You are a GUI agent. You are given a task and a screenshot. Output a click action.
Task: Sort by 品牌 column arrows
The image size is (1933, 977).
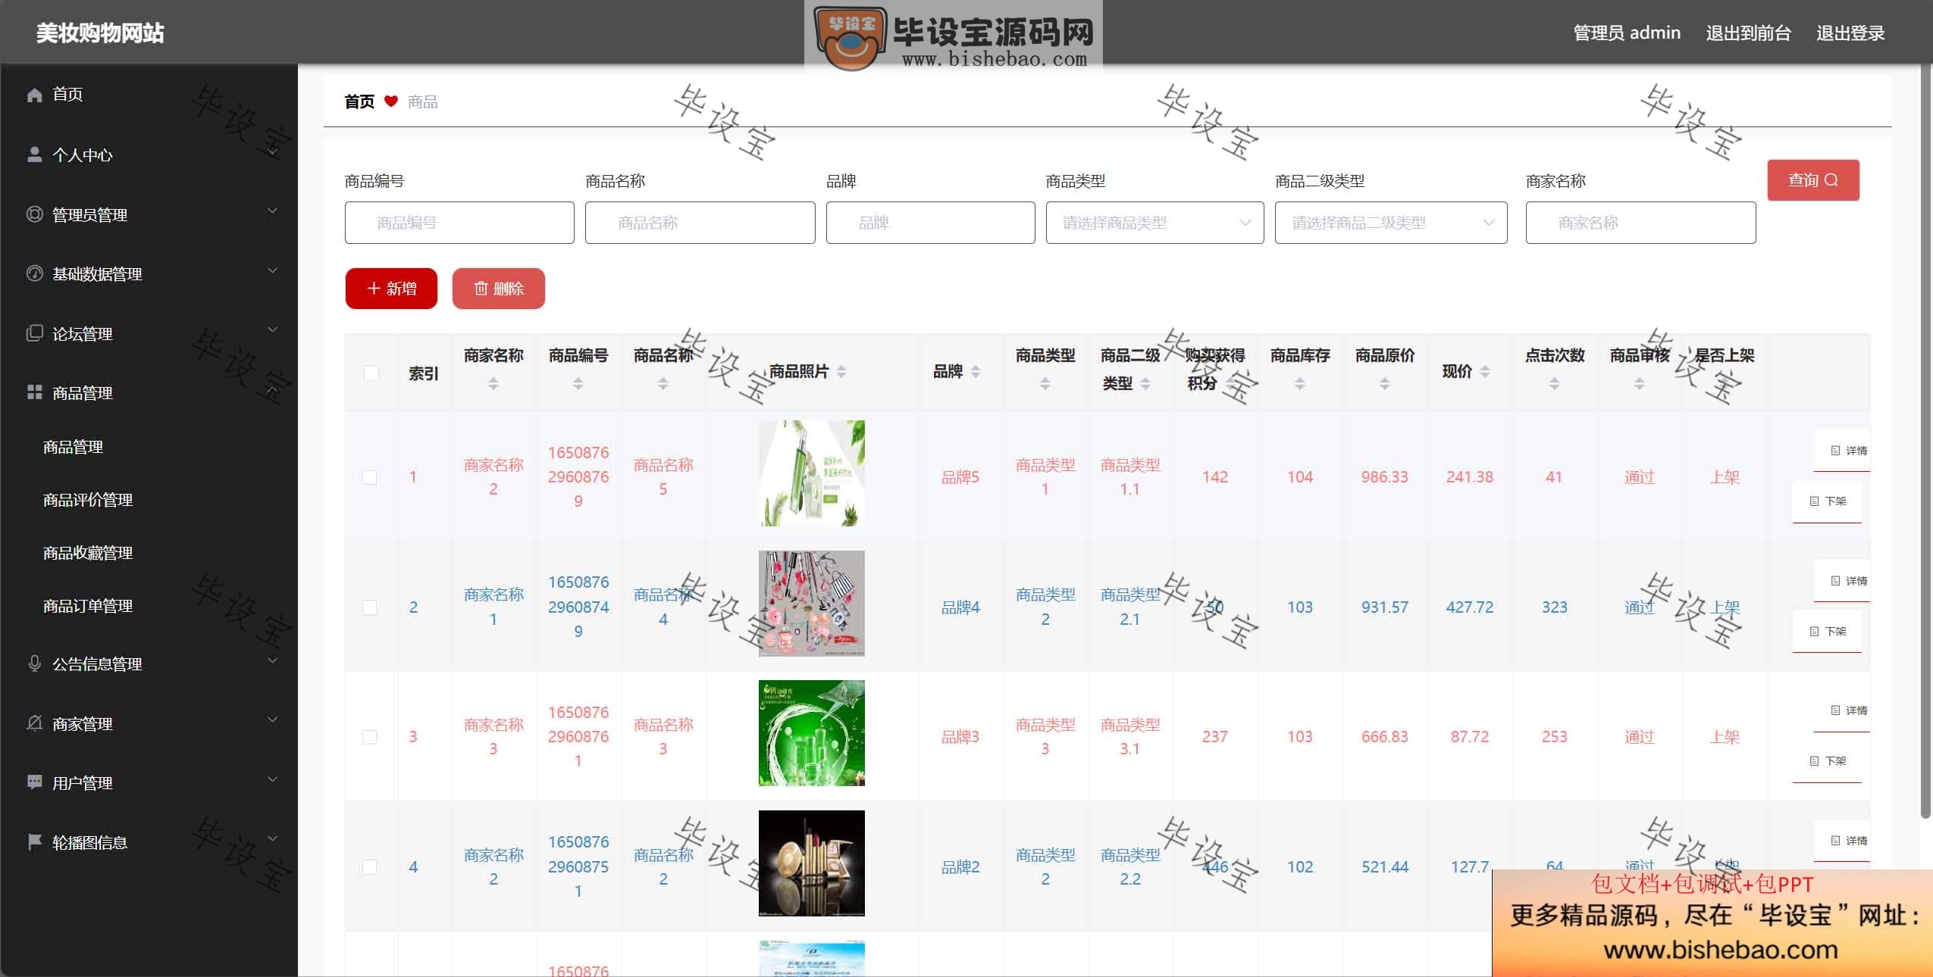click(976, 372)
